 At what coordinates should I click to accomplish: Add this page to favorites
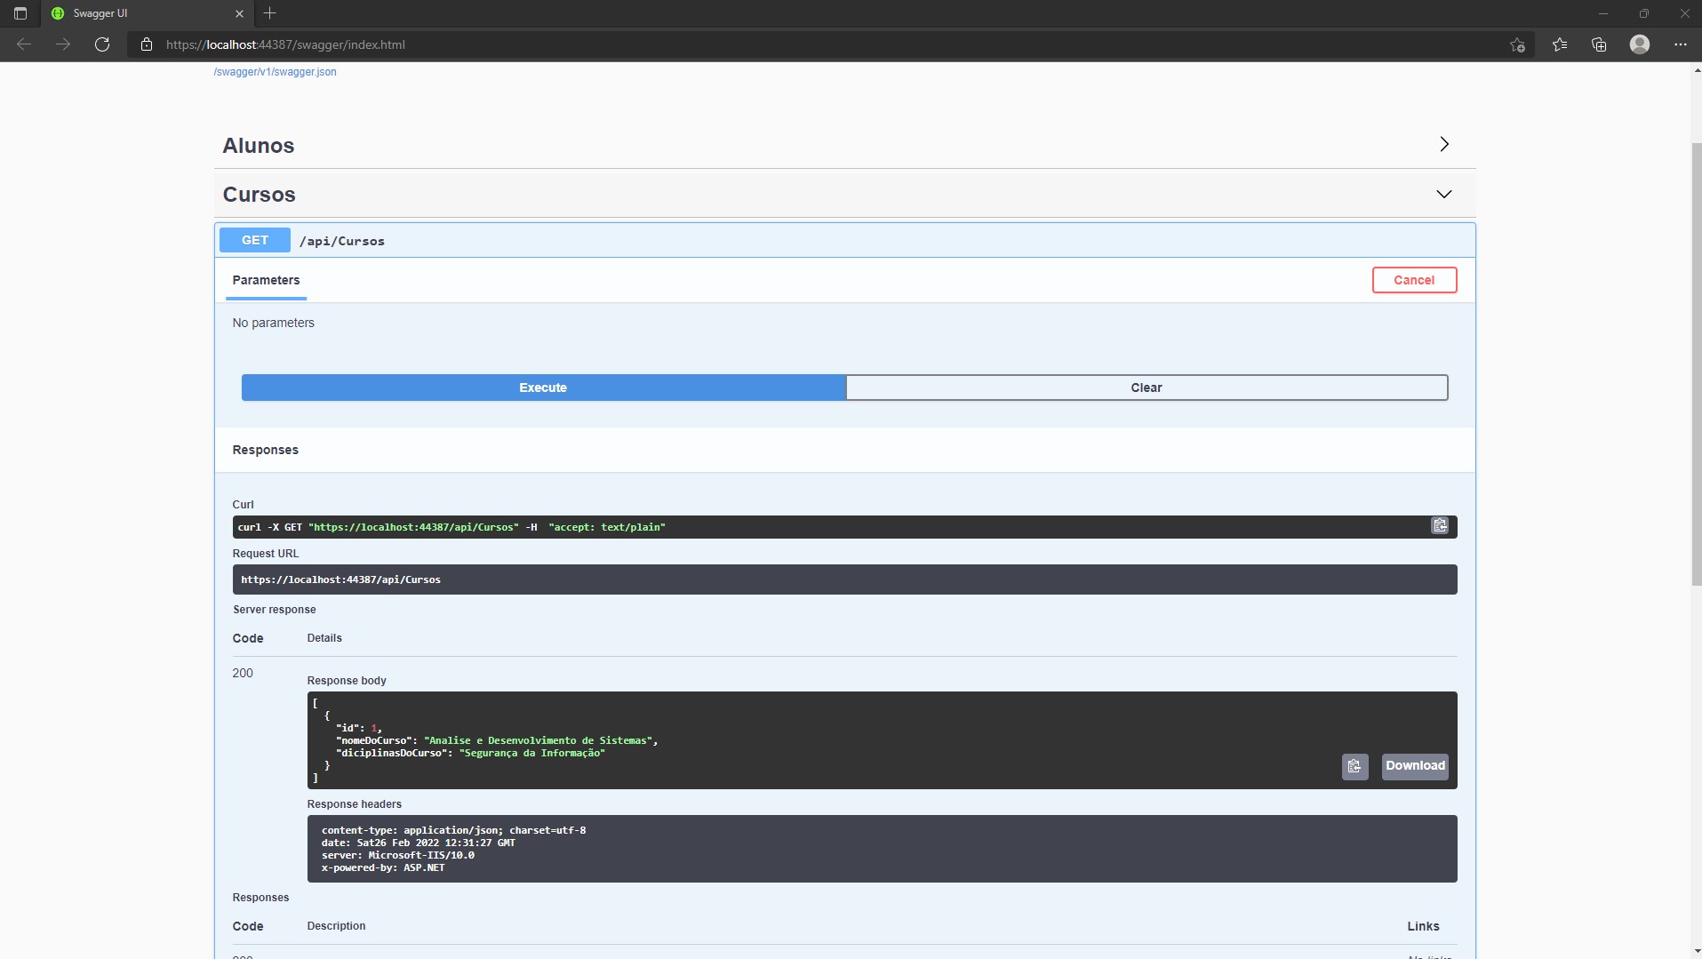tap(1517, 44)
